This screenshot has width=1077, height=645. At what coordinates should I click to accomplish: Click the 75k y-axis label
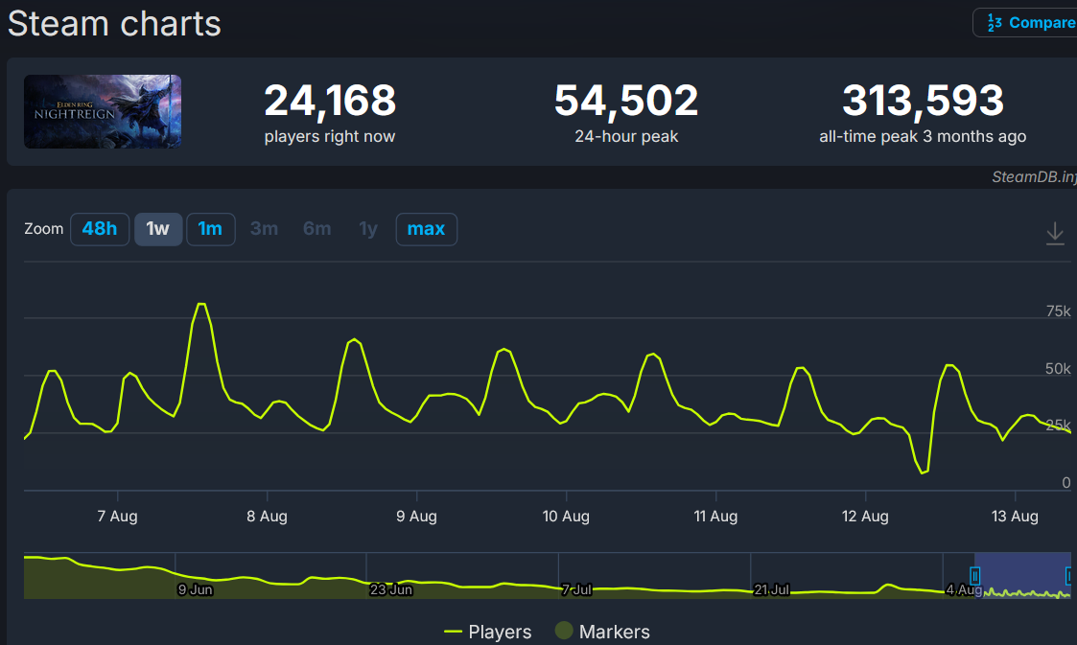tap(1059, 311)
